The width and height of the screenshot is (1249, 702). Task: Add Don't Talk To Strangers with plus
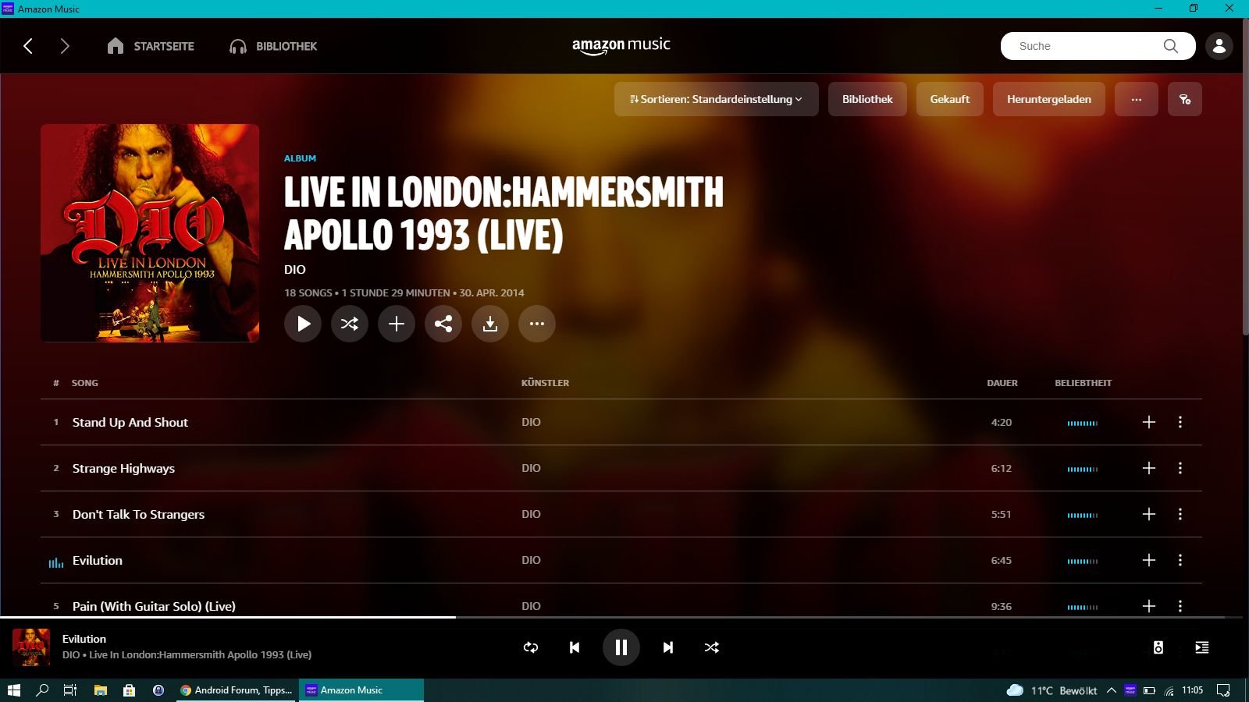coord(1149,514)
